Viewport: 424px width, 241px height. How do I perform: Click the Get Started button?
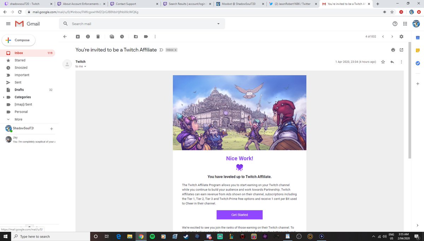(x=240, y=215)
